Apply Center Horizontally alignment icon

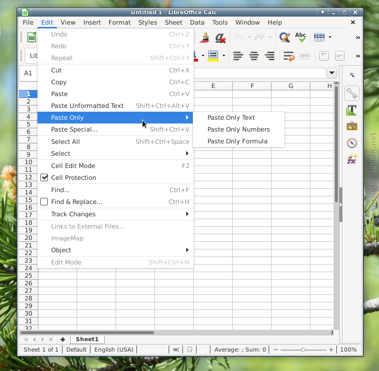coord(254,56)
